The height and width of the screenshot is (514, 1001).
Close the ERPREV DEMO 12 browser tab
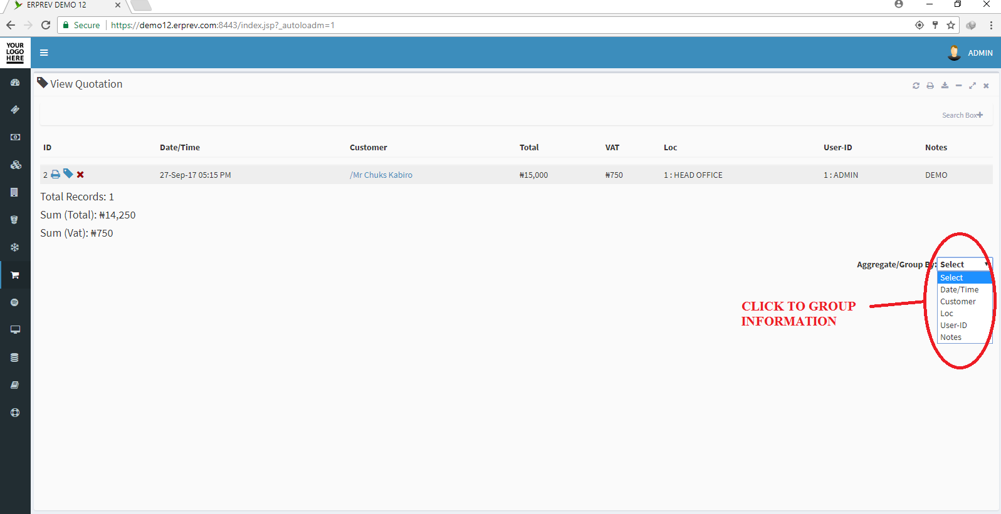click(x=118, y=5)
